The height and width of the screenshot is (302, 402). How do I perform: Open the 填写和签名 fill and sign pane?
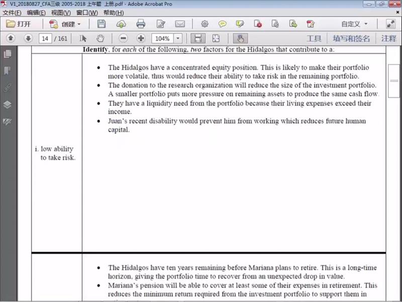(351, 39)
